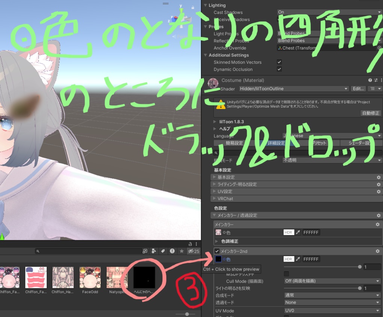This screenshot has height=317, width=383.
Task: Click the メインカラー texture slot thumbnail
Action: pos(218,232)
